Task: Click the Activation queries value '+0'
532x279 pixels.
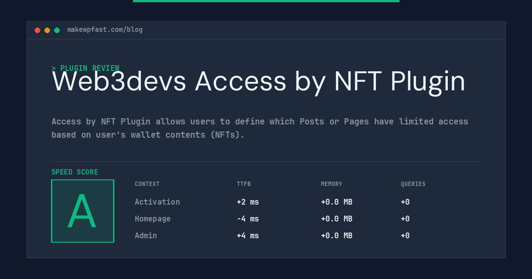Action: point(405,202)
